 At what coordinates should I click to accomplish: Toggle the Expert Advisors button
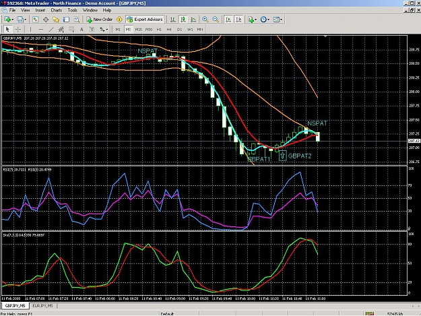tap(145, 20)
